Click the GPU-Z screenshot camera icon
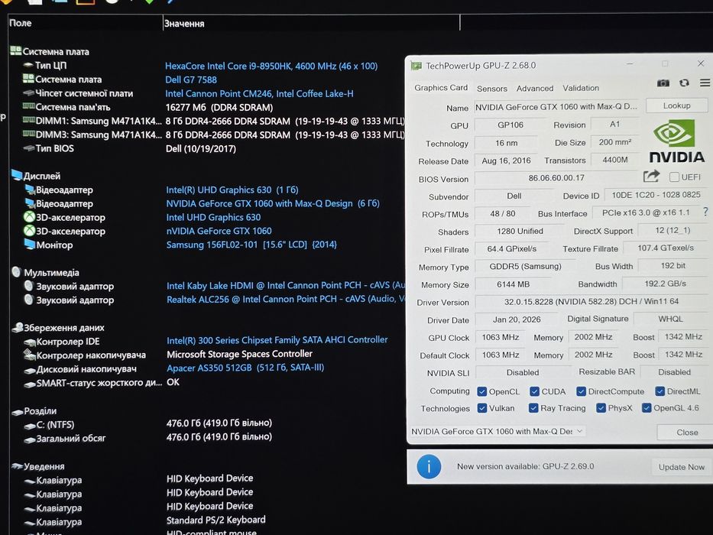 pyautogui.click(x=663, y=83)
